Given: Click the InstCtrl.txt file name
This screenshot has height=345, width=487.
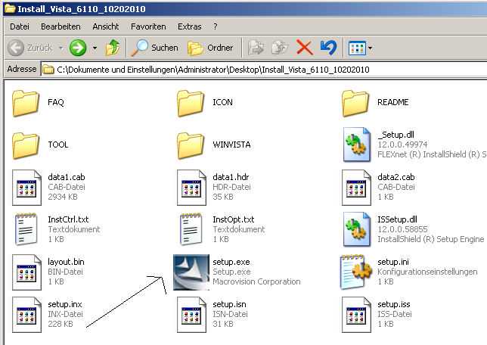Looking at the screenshot, I should click(x=68, y=219).
